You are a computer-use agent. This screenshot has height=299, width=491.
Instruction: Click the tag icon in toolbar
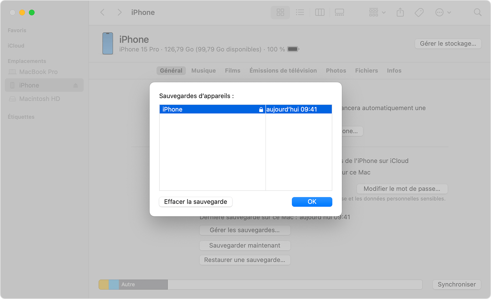[419, 12]
